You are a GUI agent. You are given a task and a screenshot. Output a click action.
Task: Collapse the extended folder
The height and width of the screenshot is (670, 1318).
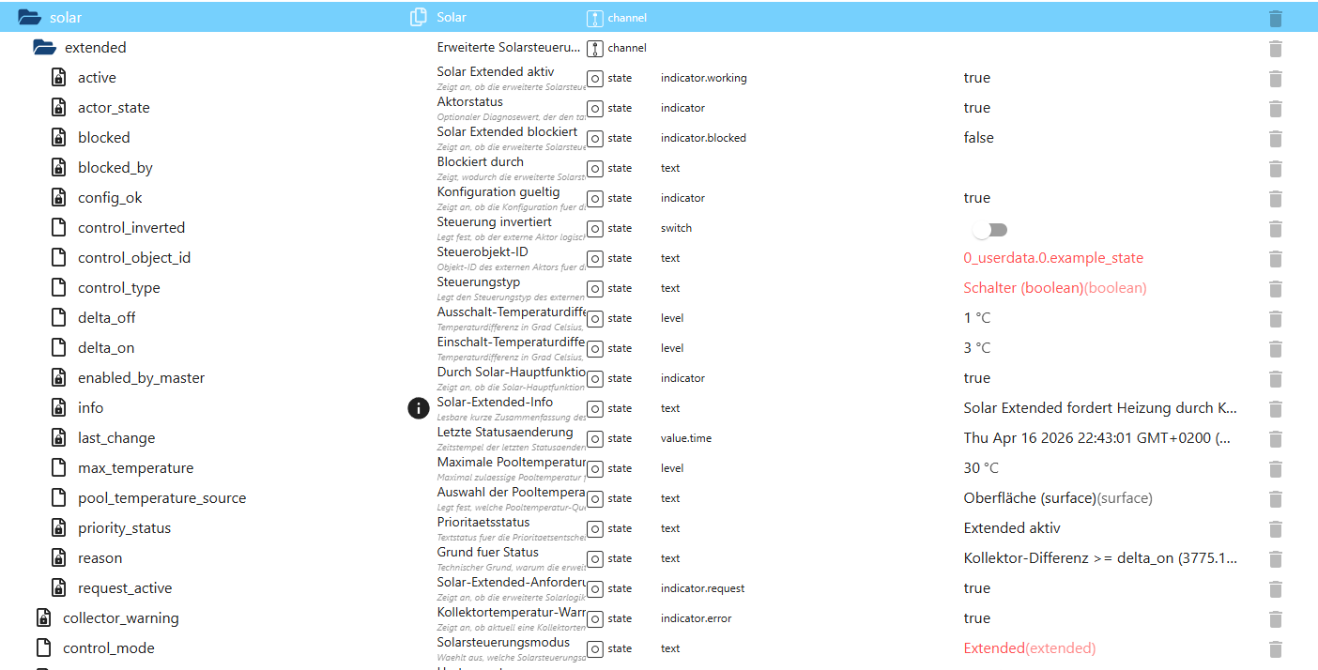tap(44, 47)
